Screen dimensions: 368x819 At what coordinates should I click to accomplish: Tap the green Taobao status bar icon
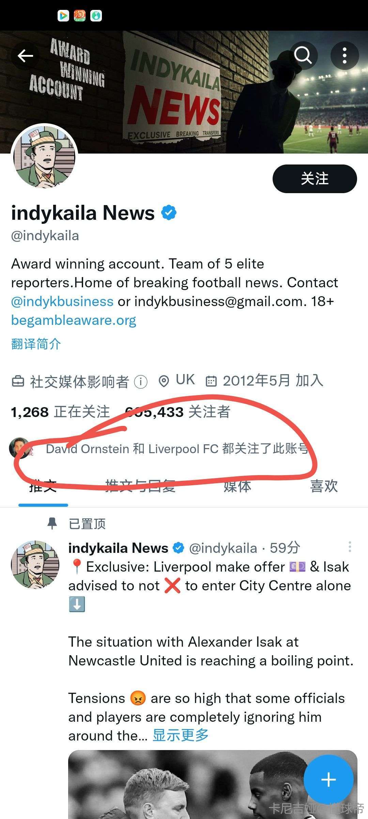tap(80, 15)
